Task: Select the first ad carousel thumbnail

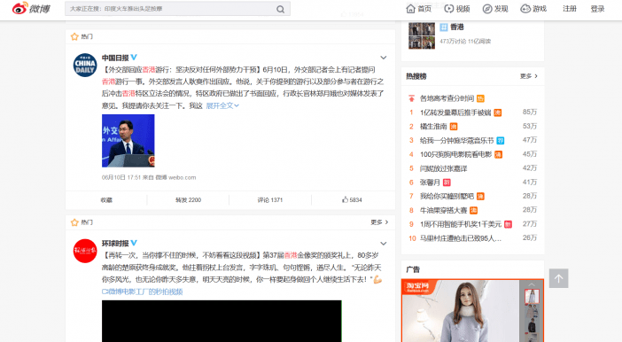Action: pos(532,297)
